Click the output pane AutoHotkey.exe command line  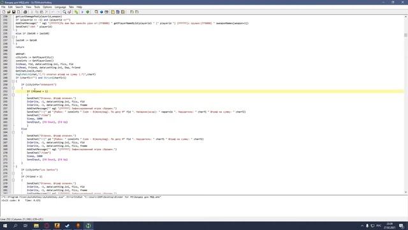81,197
